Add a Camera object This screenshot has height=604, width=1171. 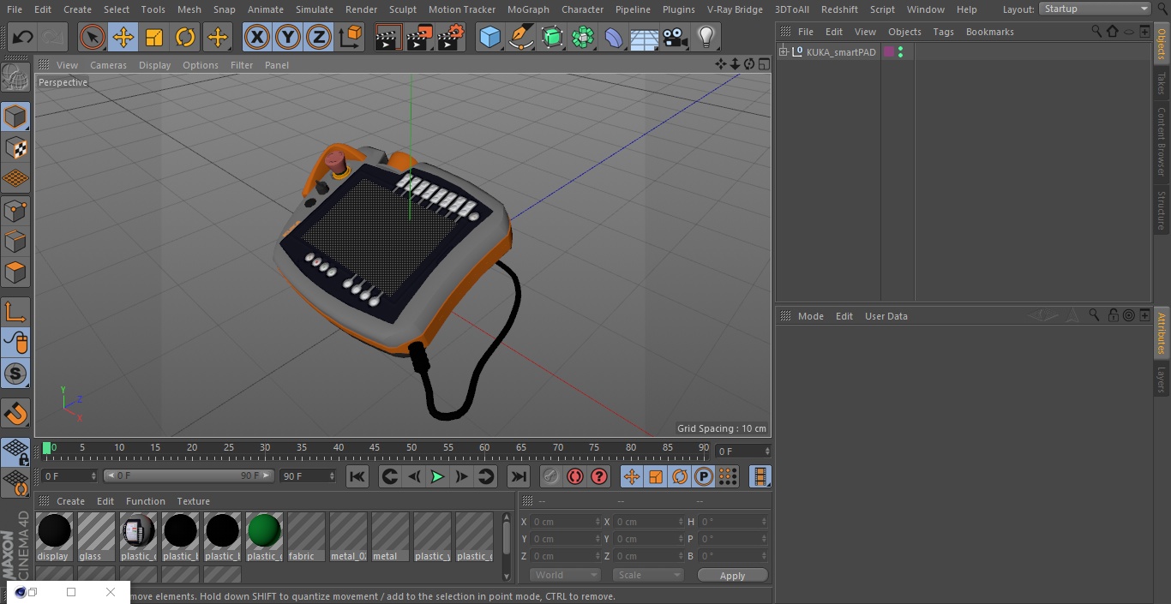click(x=676, y=37)
